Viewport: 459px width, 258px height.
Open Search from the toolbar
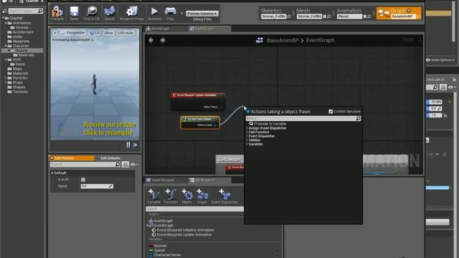(x=110, y=14)
